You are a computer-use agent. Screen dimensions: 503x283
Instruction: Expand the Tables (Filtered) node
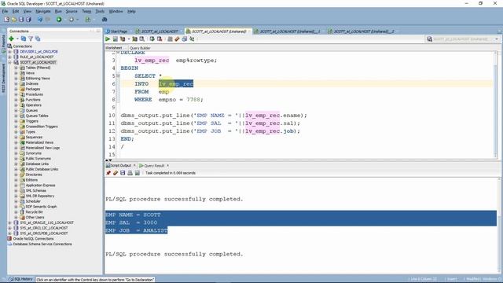tap(16, 68)
